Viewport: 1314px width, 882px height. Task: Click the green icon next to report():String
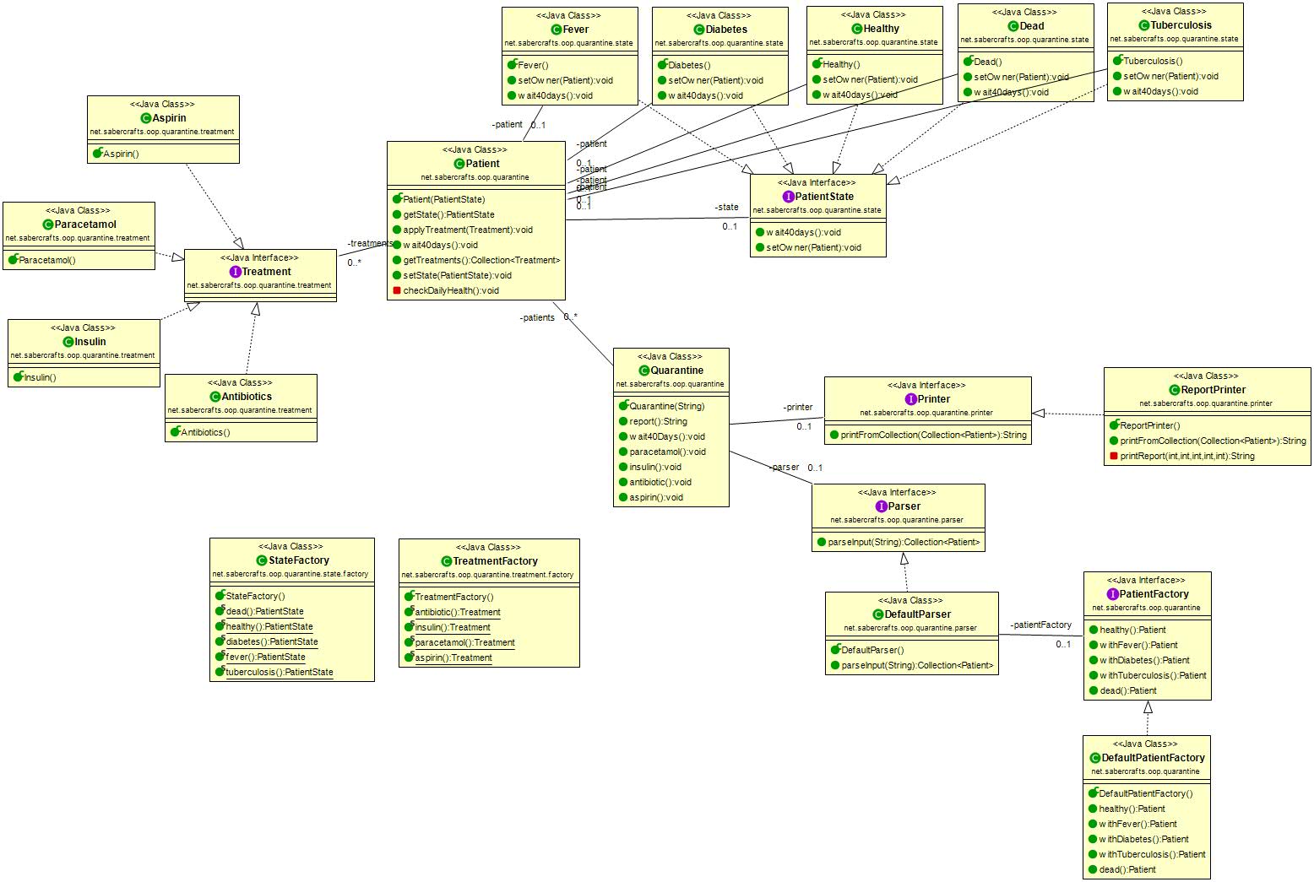tap(622, 422)
